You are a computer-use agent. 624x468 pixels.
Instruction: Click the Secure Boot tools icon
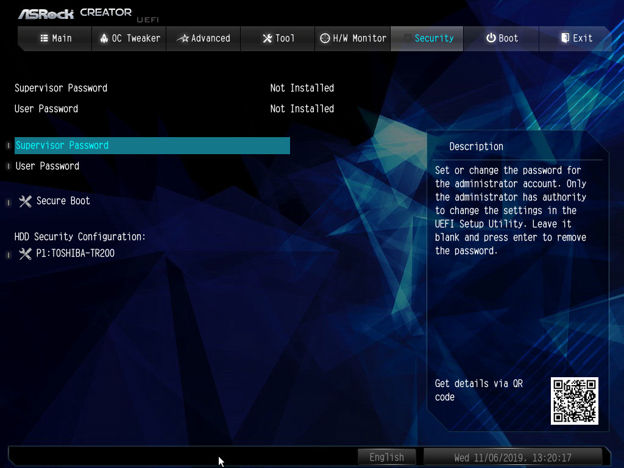tap(25, 201)
